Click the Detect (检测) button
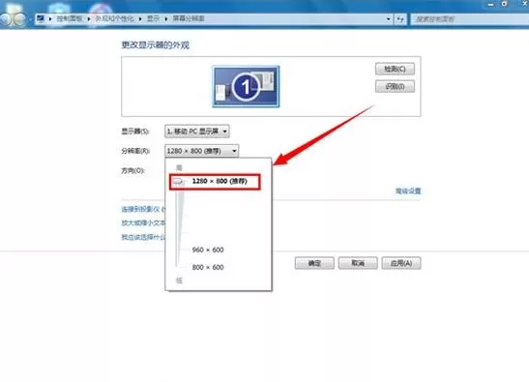529x382 pixels. [395, 69]
